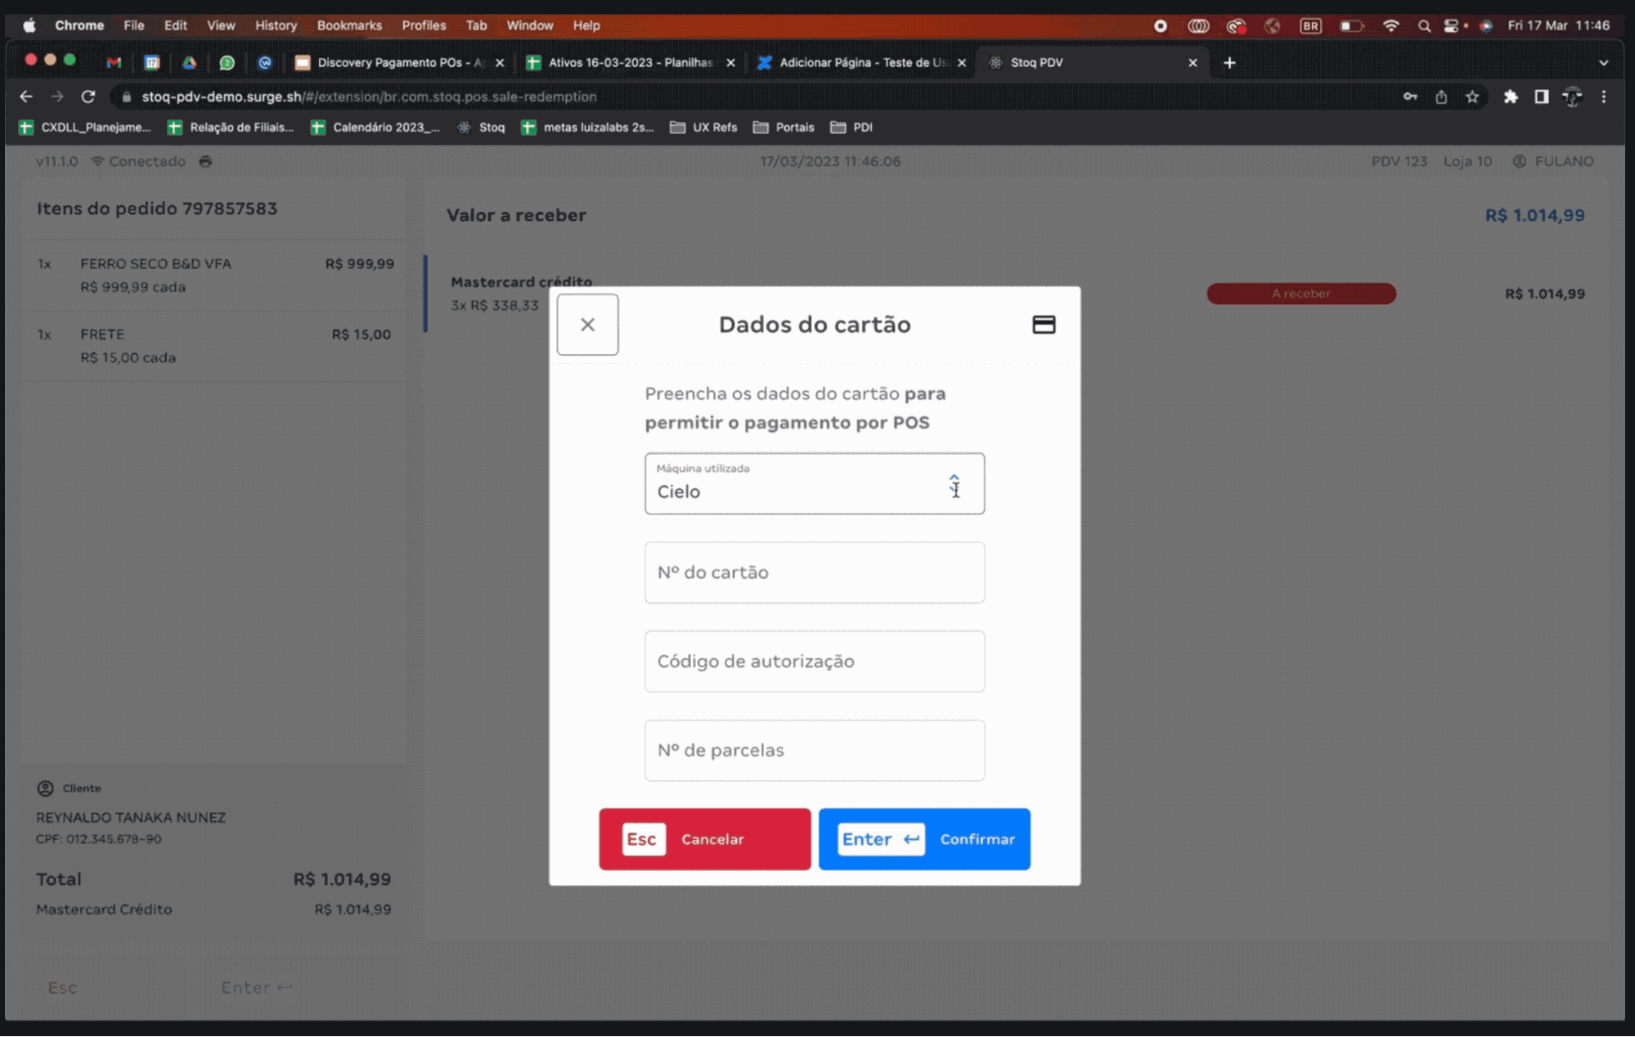This screenshot has width=1635, height=1037.
Task: Click the Wi-Fi status icon
Action: [x=1390, y=25]
